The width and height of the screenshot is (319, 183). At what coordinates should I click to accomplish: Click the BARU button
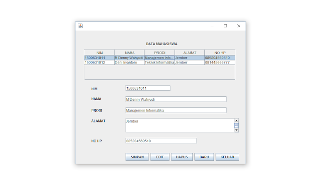(204, 157)
